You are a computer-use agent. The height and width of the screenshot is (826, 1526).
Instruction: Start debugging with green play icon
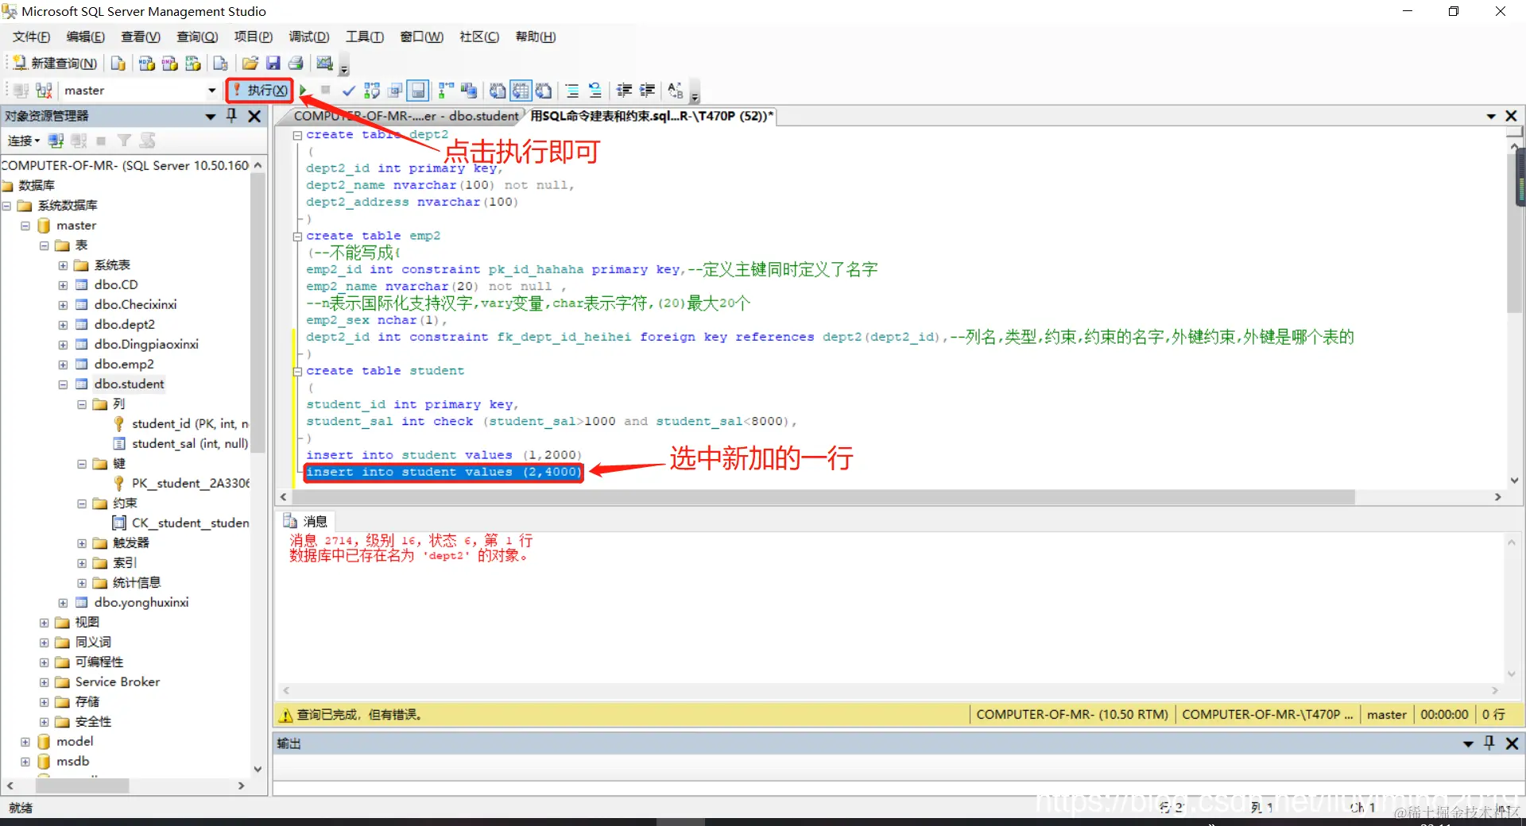[304, 91]
